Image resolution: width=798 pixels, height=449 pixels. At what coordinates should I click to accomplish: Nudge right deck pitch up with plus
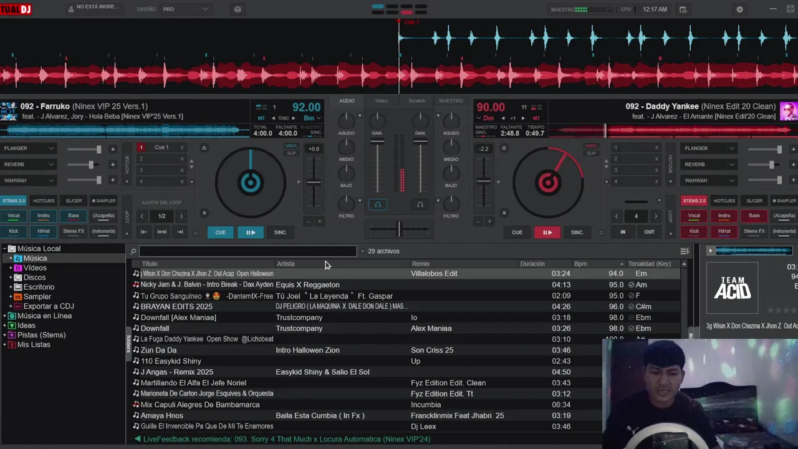[x=489, y=221]
